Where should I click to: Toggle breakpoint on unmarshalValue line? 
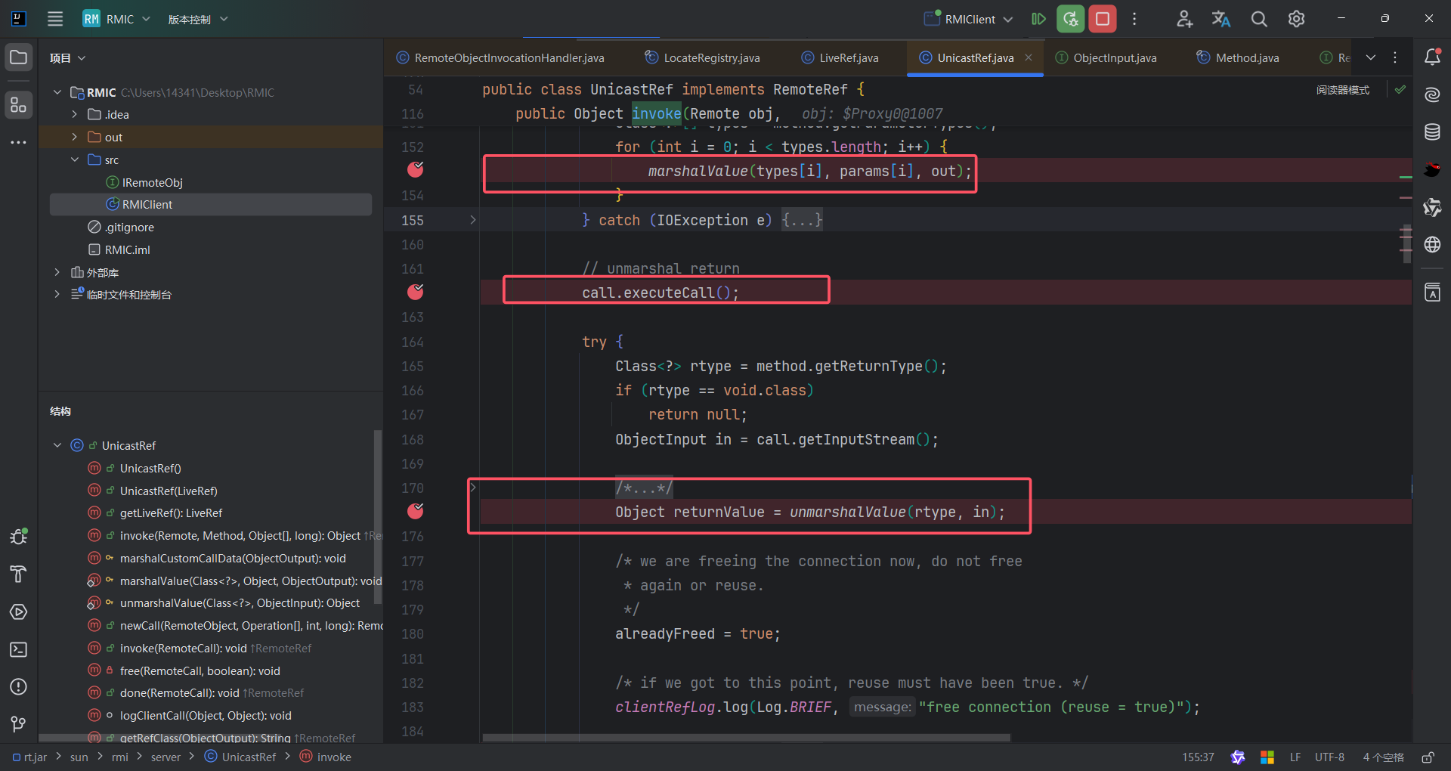pyautogui.click(x=416, y=511)
